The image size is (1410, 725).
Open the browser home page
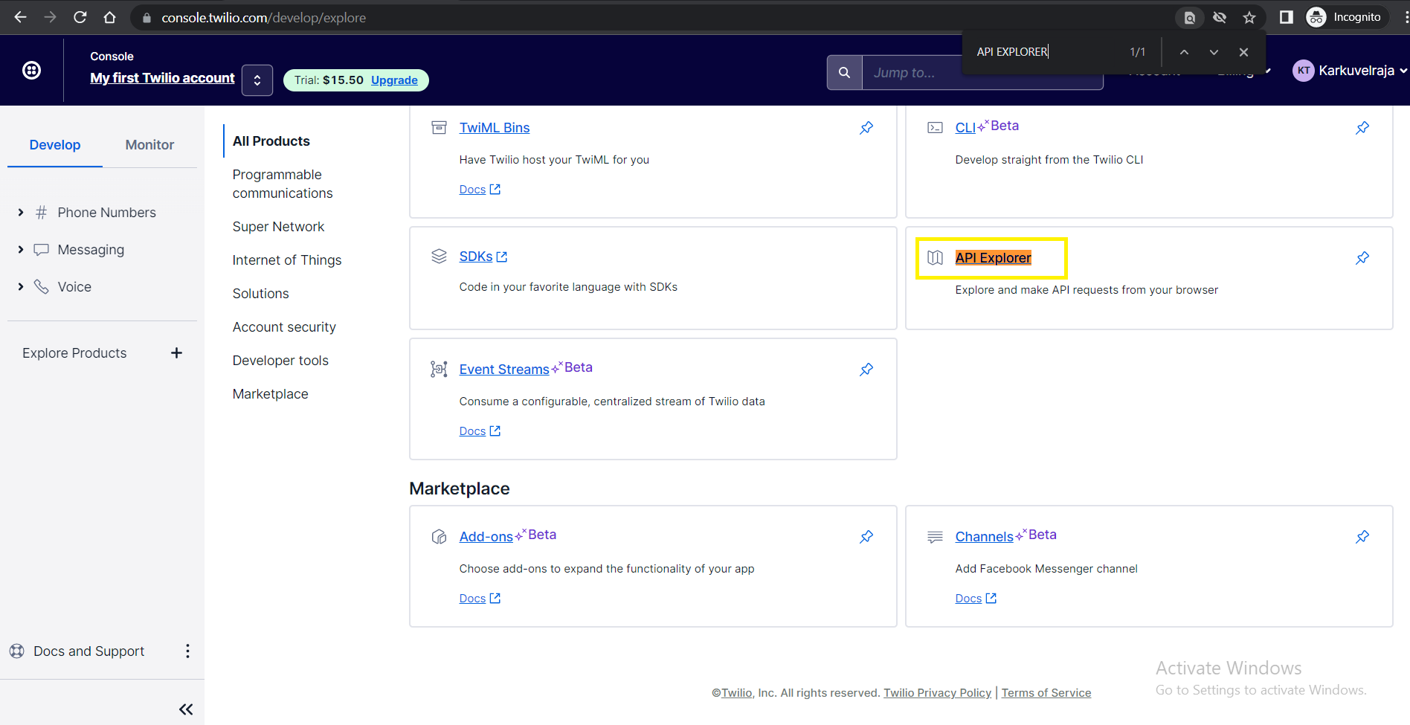(x=109, y=17)
